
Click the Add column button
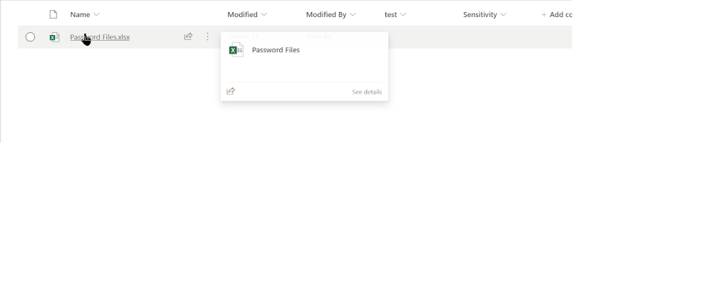point(557,14)
